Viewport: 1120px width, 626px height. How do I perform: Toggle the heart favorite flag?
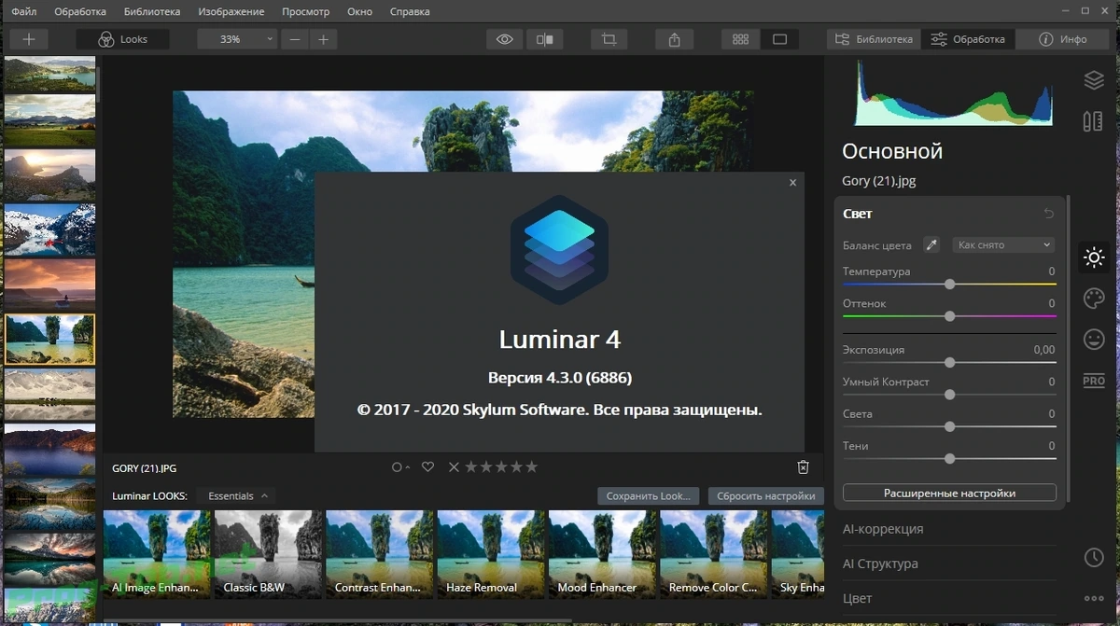(427, 466)
